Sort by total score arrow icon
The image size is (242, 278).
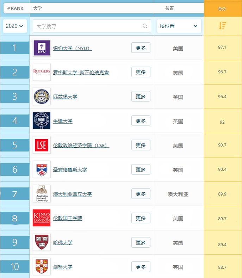pos(222,26)
